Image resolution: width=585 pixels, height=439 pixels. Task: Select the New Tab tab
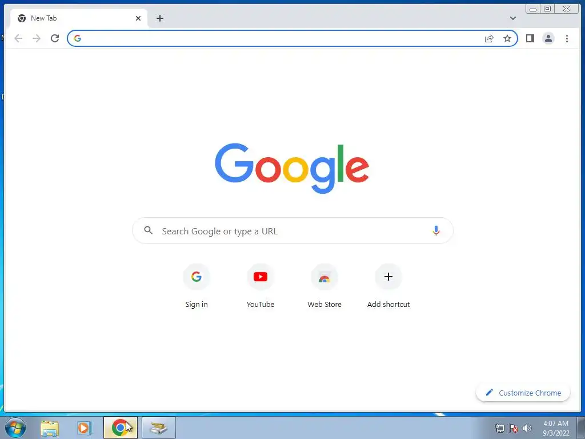click(x=79, y=18)
